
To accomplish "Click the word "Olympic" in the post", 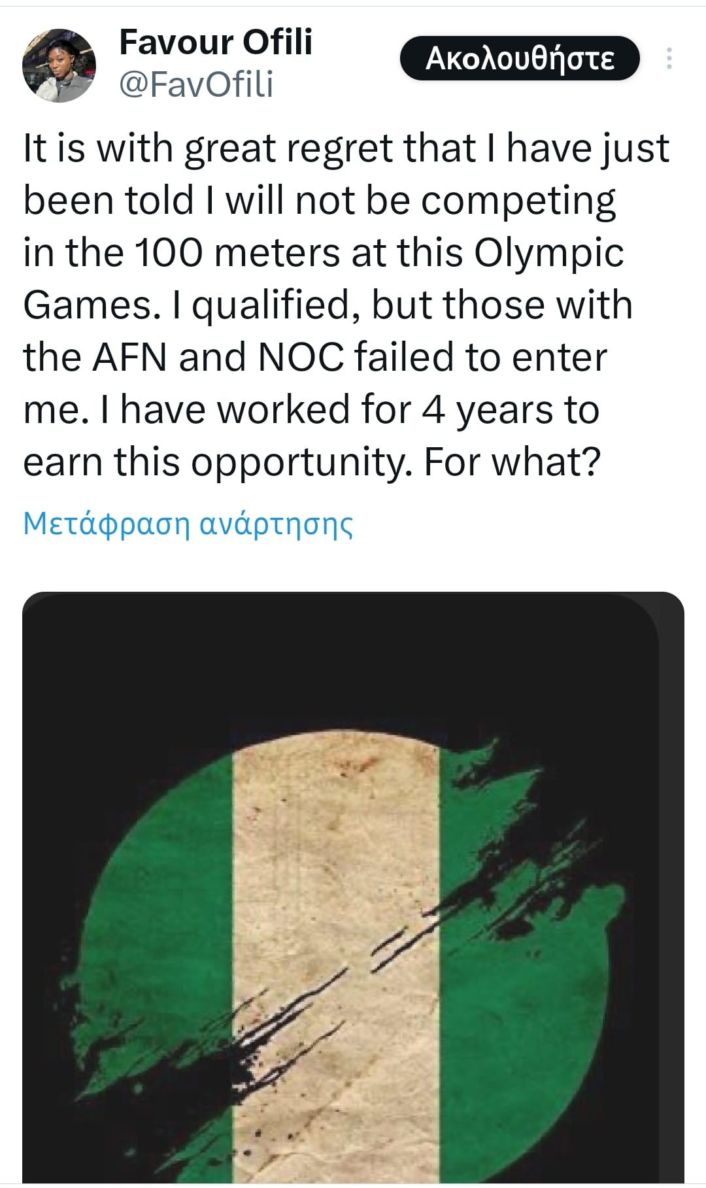I will coord(548,253).
